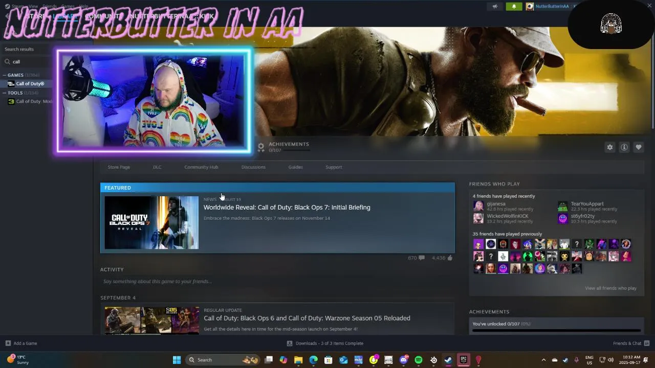Open friend TearYouAppart's entry

coord(587,206)
